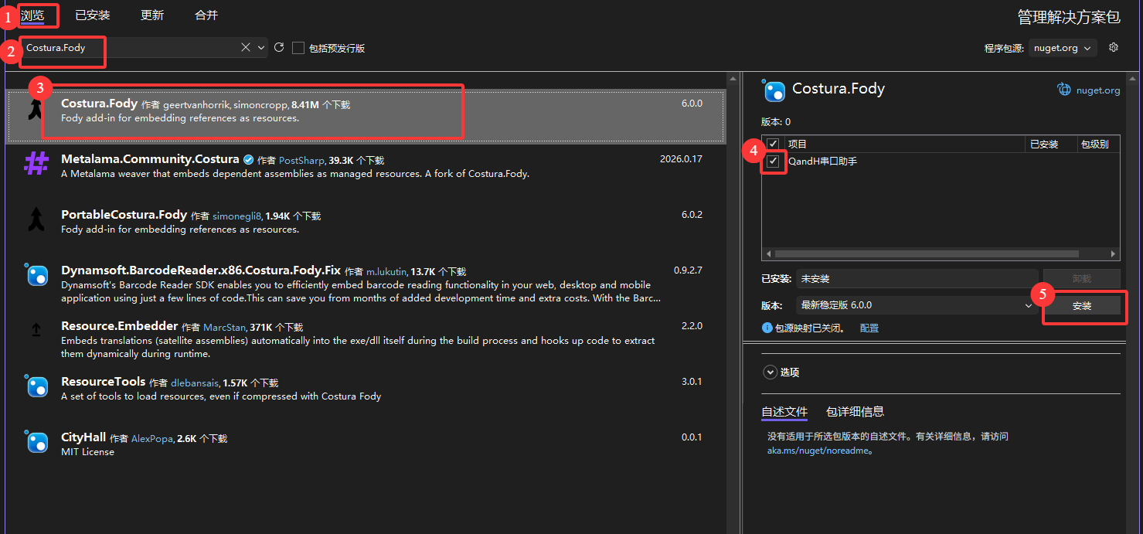This screenshot has width=1143, height=534.
Task: Click PostSharp author link
Action: tap(301, 160)
